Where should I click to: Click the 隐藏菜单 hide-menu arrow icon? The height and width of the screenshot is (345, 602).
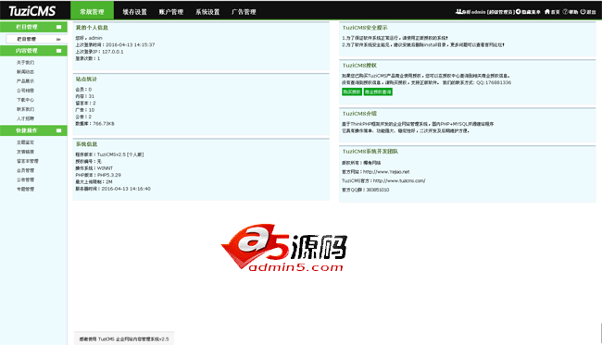tap(519, 12)
